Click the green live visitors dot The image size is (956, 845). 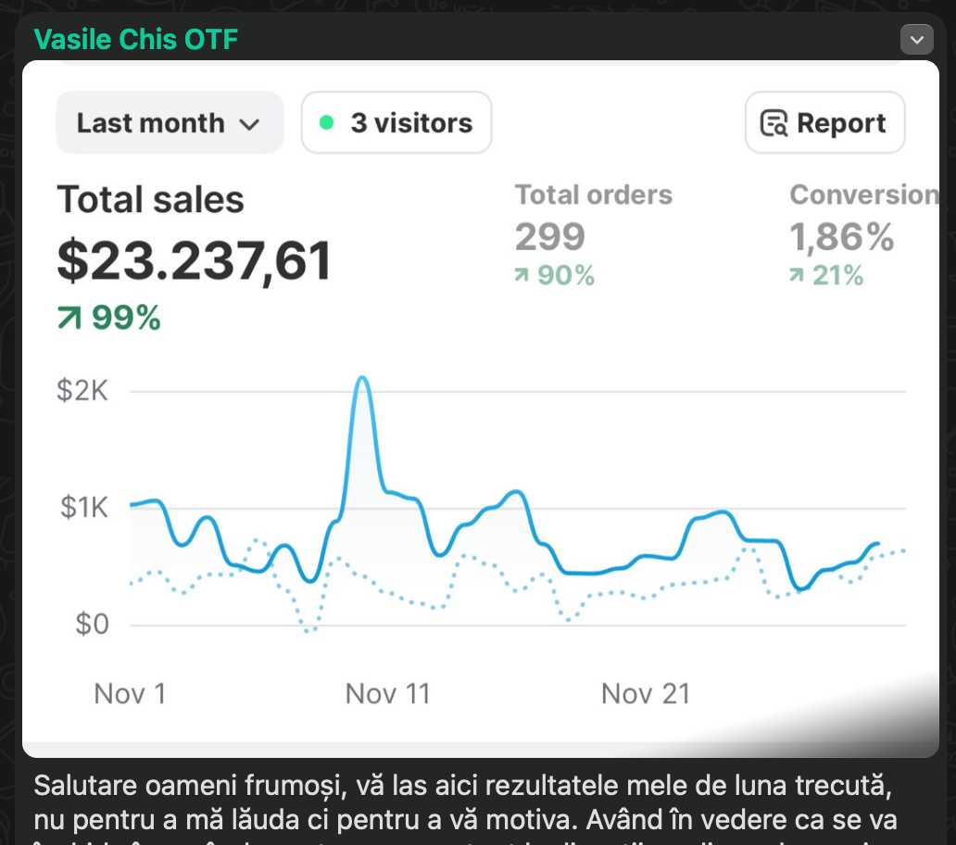click(326, 122)
